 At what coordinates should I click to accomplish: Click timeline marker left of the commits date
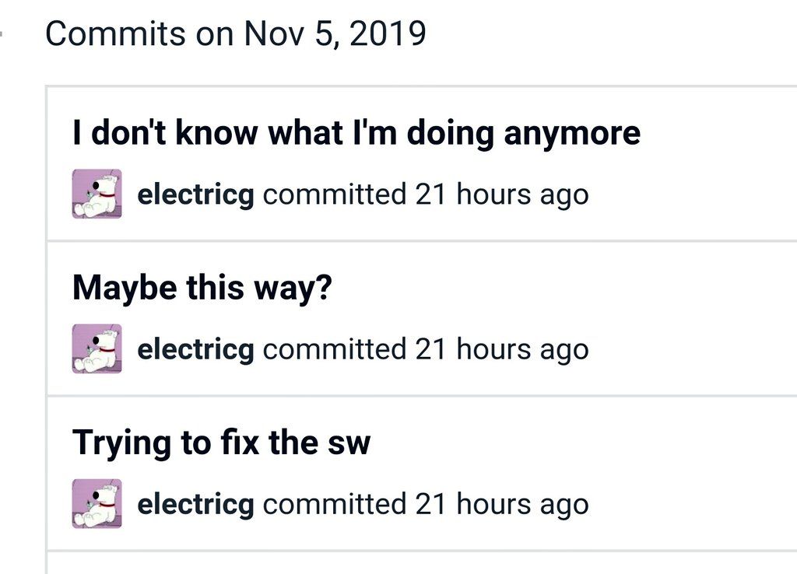(3, 34)
